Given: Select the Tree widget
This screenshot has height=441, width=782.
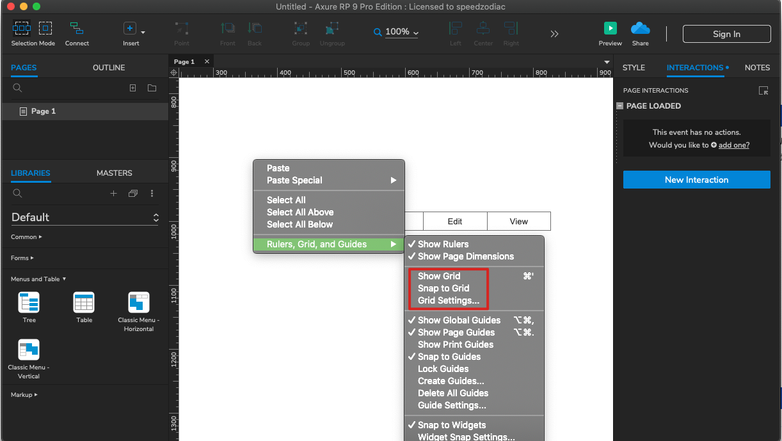Looking at the screenshot, I should click(29, 307).
